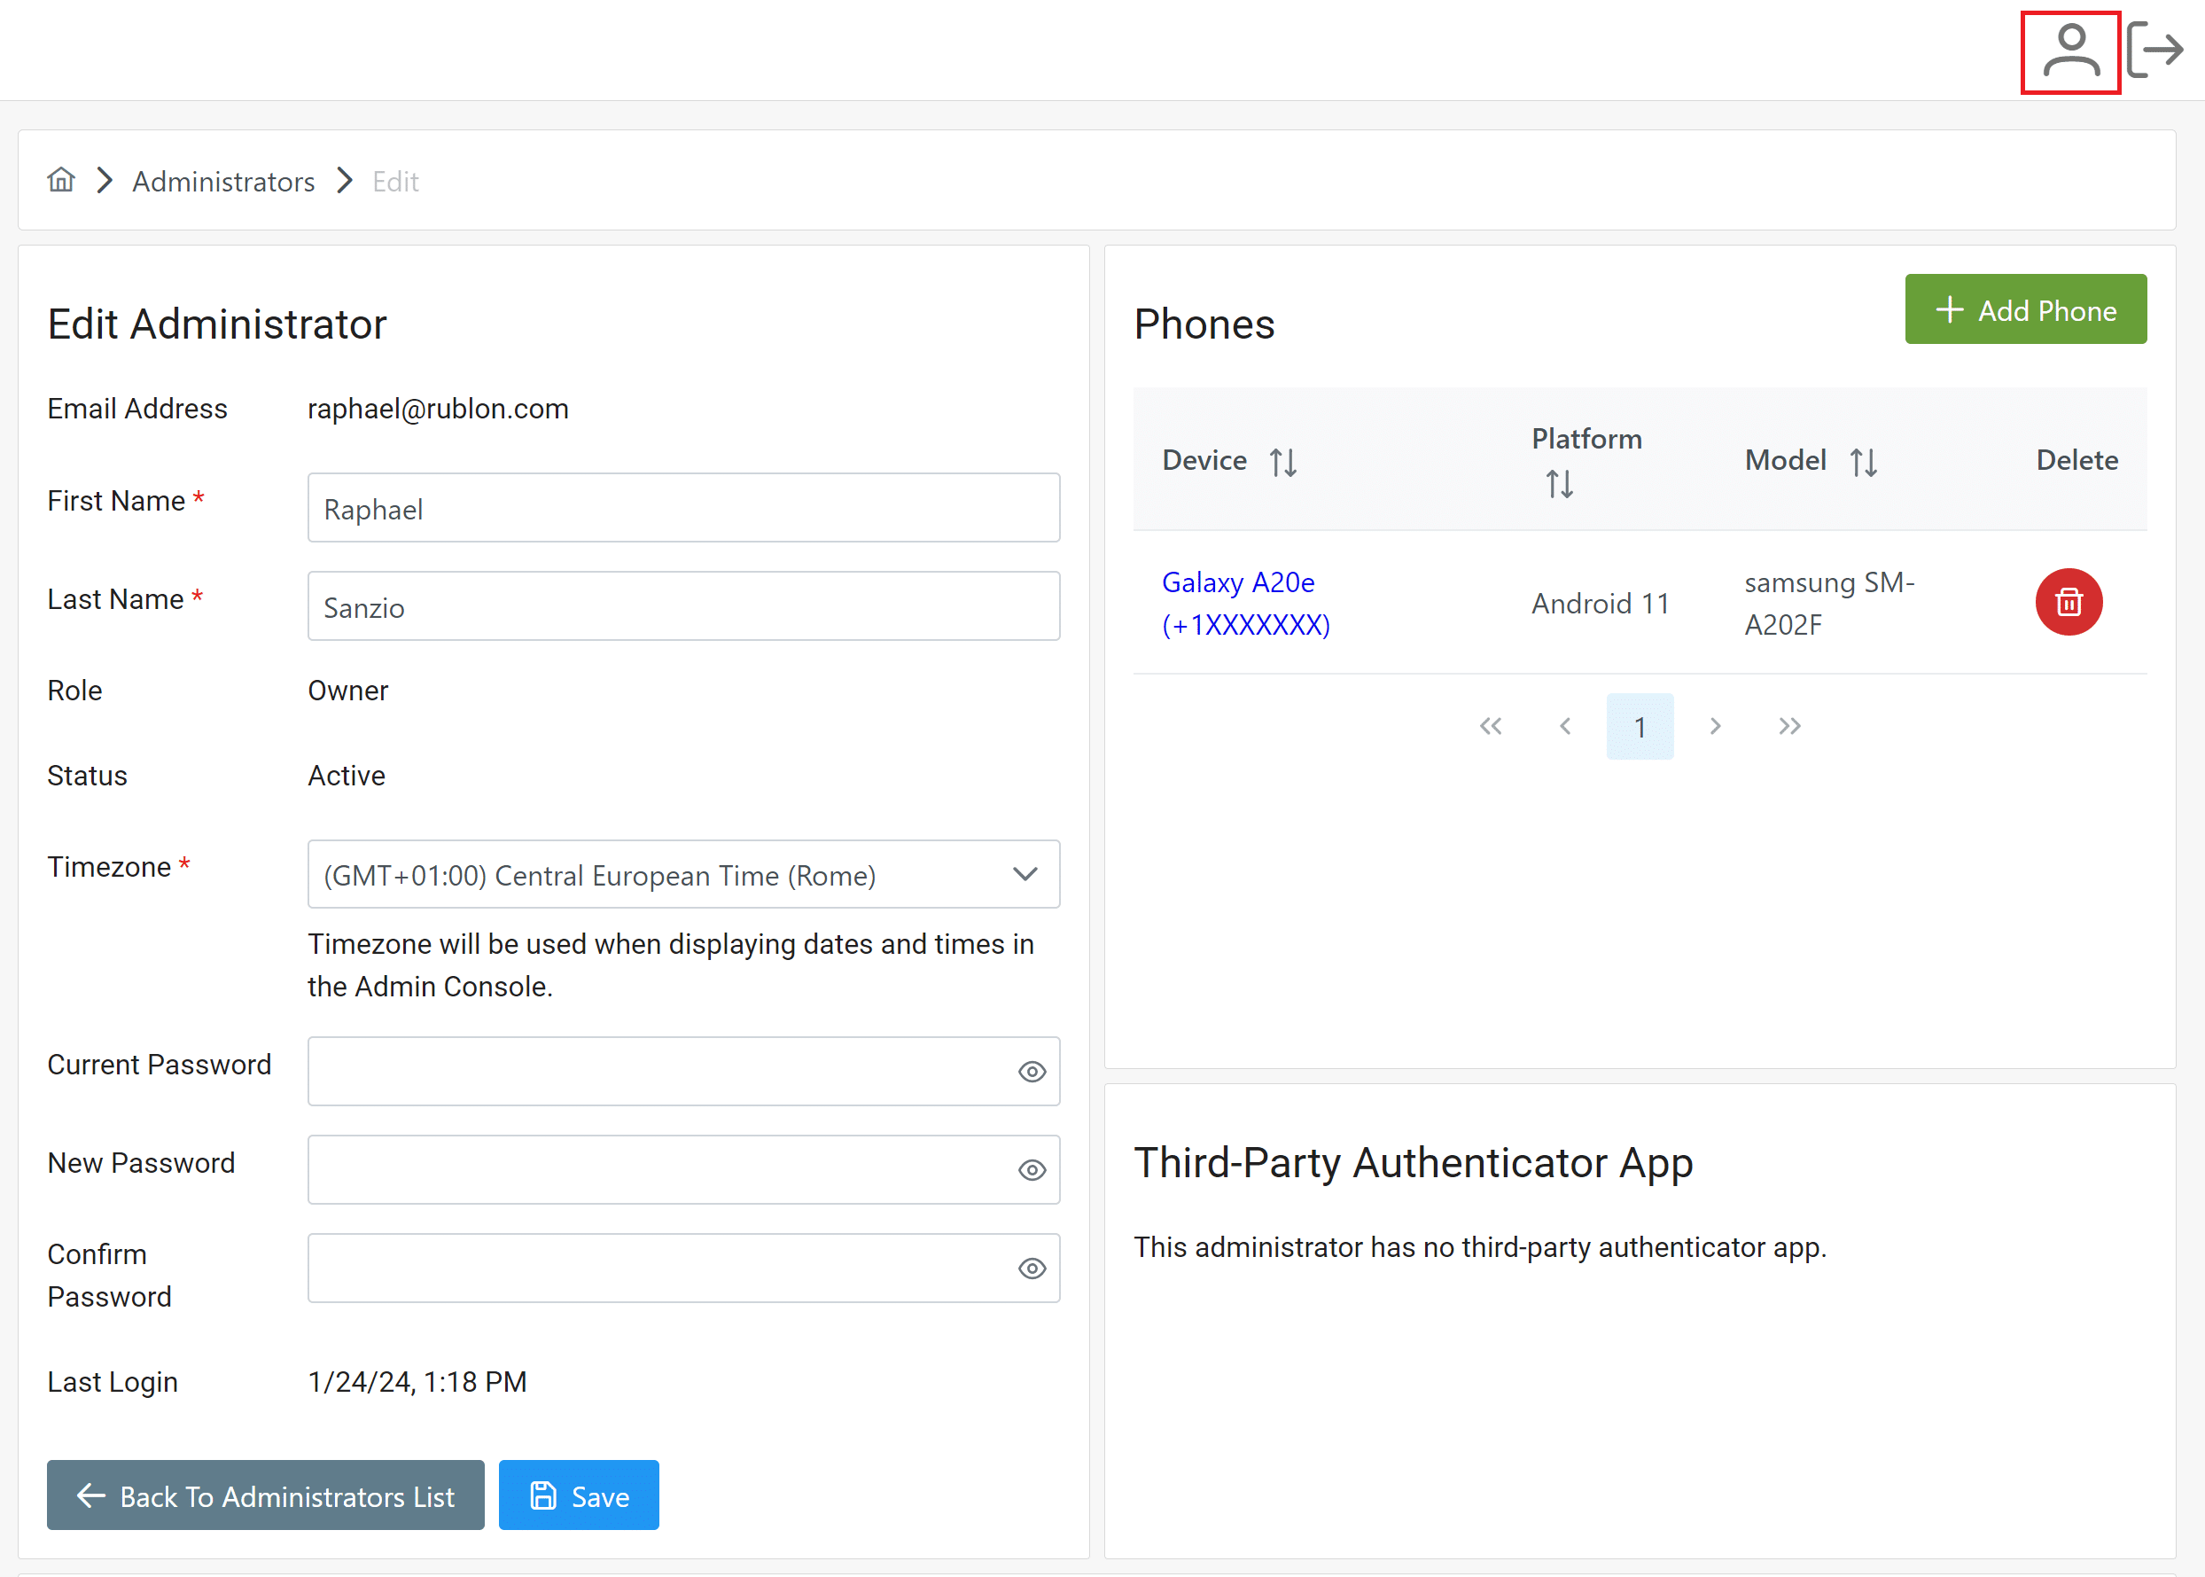Click the Add Phone button
Screen dimensions: 2205x1577
pos(2024,309)
